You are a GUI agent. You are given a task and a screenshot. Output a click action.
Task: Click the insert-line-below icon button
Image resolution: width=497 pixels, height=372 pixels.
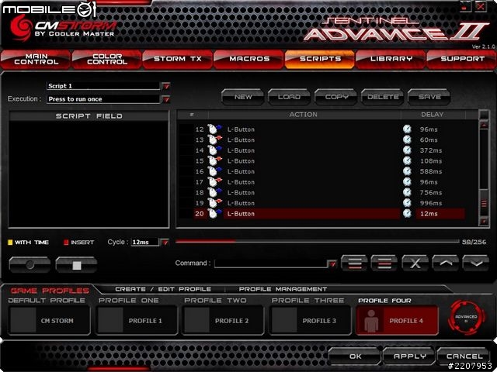(x=354, y=263)
